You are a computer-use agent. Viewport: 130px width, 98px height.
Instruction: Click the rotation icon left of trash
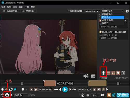pyautogui.click(x=82, y=95)
